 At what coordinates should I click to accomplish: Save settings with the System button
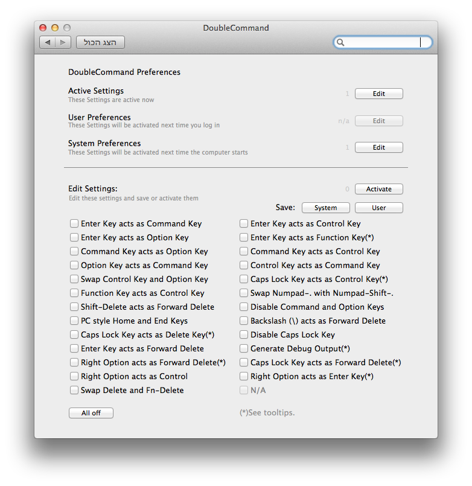click(326, 208)
